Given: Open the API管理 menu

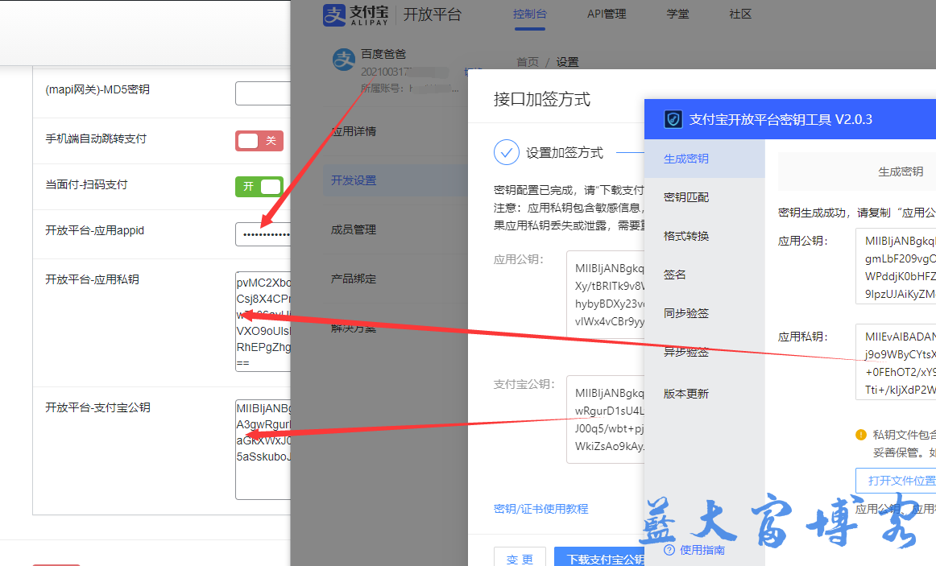Looking at the screenshot, I should point(607,14).
